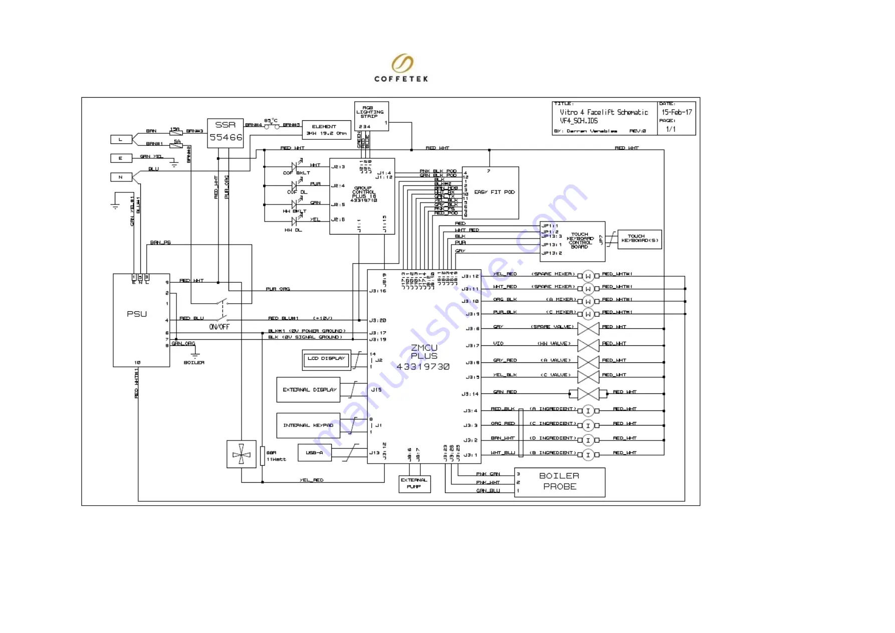Click the page number 1/1

(x=671, y=129)
